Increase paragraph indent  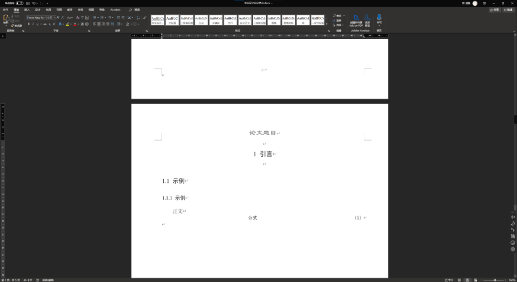point(123,17)
